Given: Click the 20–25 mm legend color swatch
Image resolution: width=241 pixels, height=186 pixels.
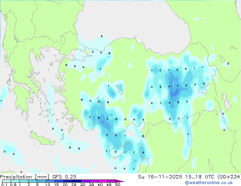Looking at the screenshot, I should pyautogui.click(x=68, y=181).
